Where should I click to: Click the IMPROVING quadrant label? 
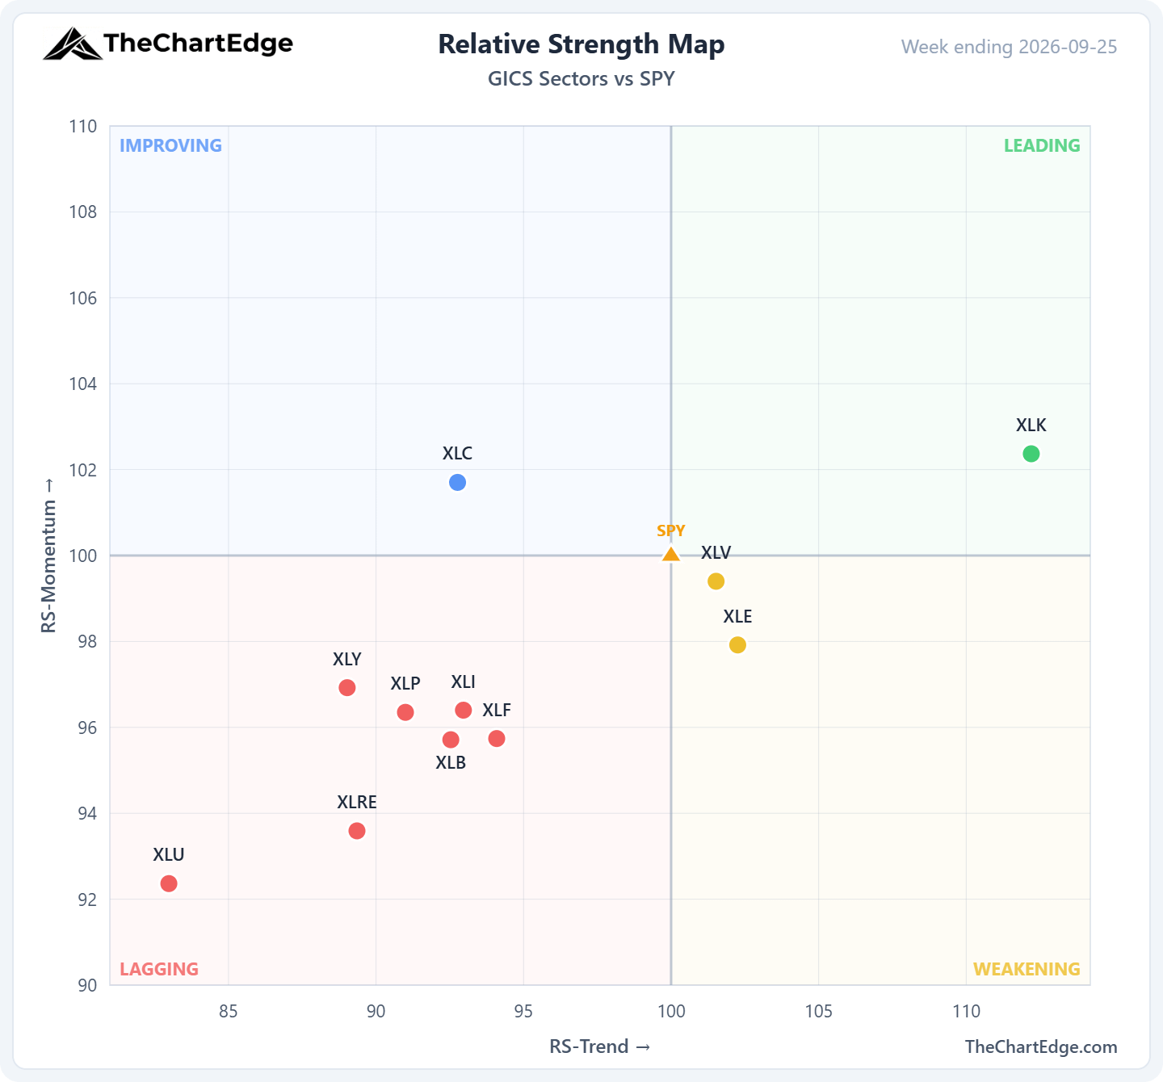[x=170, y=145]
